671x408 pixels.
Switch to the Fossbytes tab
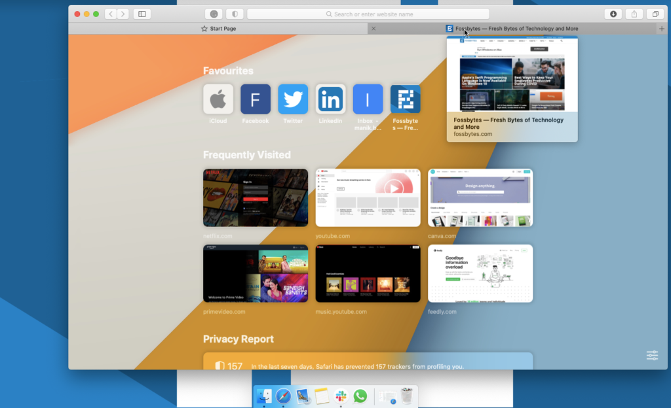512,29
